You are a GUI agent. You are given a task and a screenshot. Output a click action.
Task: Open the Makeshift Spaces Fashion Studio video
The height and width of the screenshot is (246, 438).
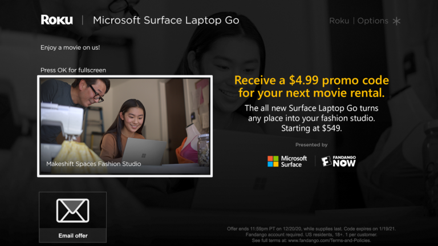pyautogui.click(x=125, y=126)
